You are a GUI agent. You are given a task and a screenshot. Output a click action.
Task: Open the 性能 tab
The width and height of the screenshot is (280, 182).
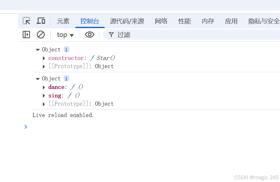tap(184, 21)
